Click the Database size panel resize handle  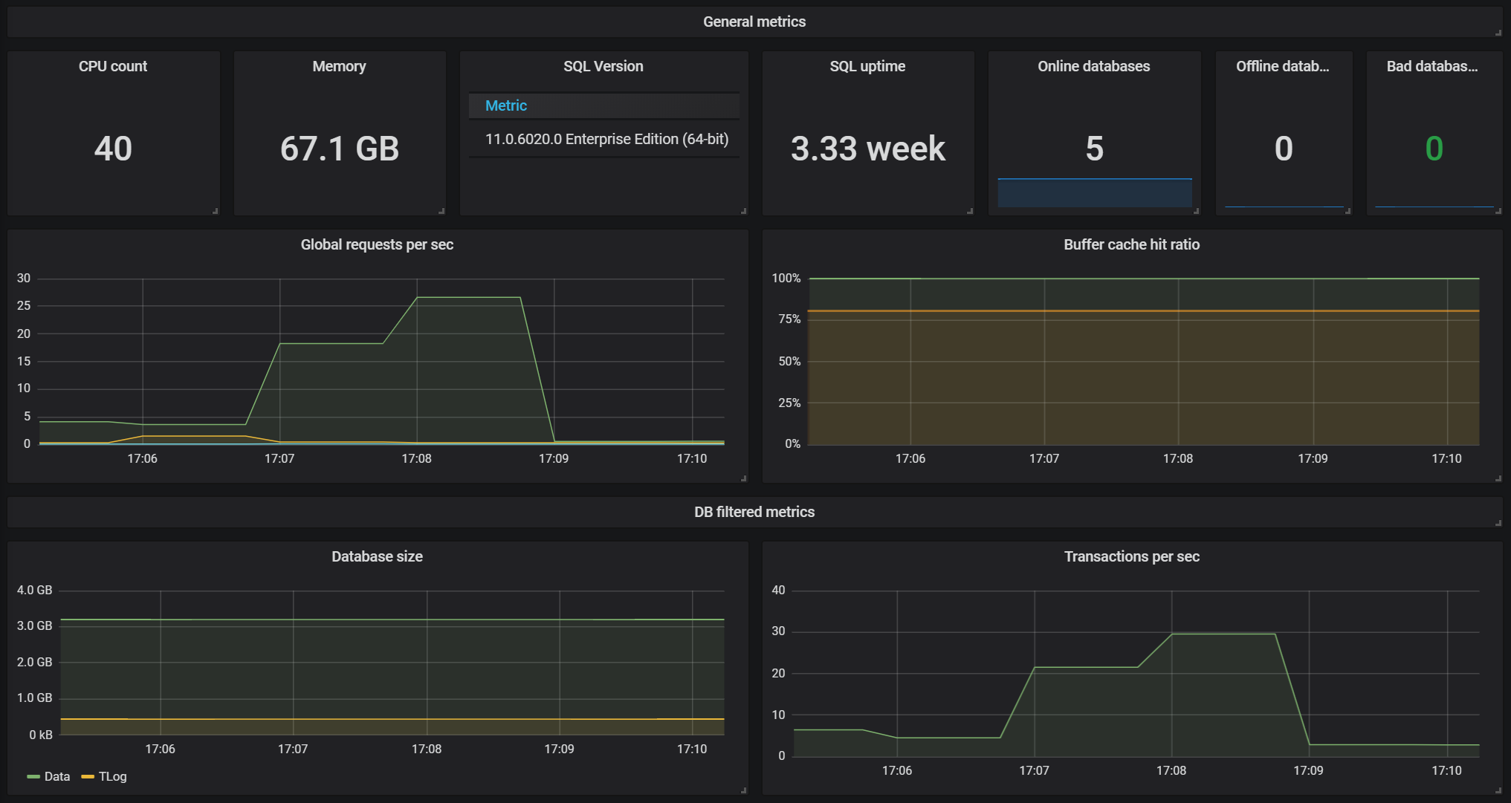click(x=743, y=790)
